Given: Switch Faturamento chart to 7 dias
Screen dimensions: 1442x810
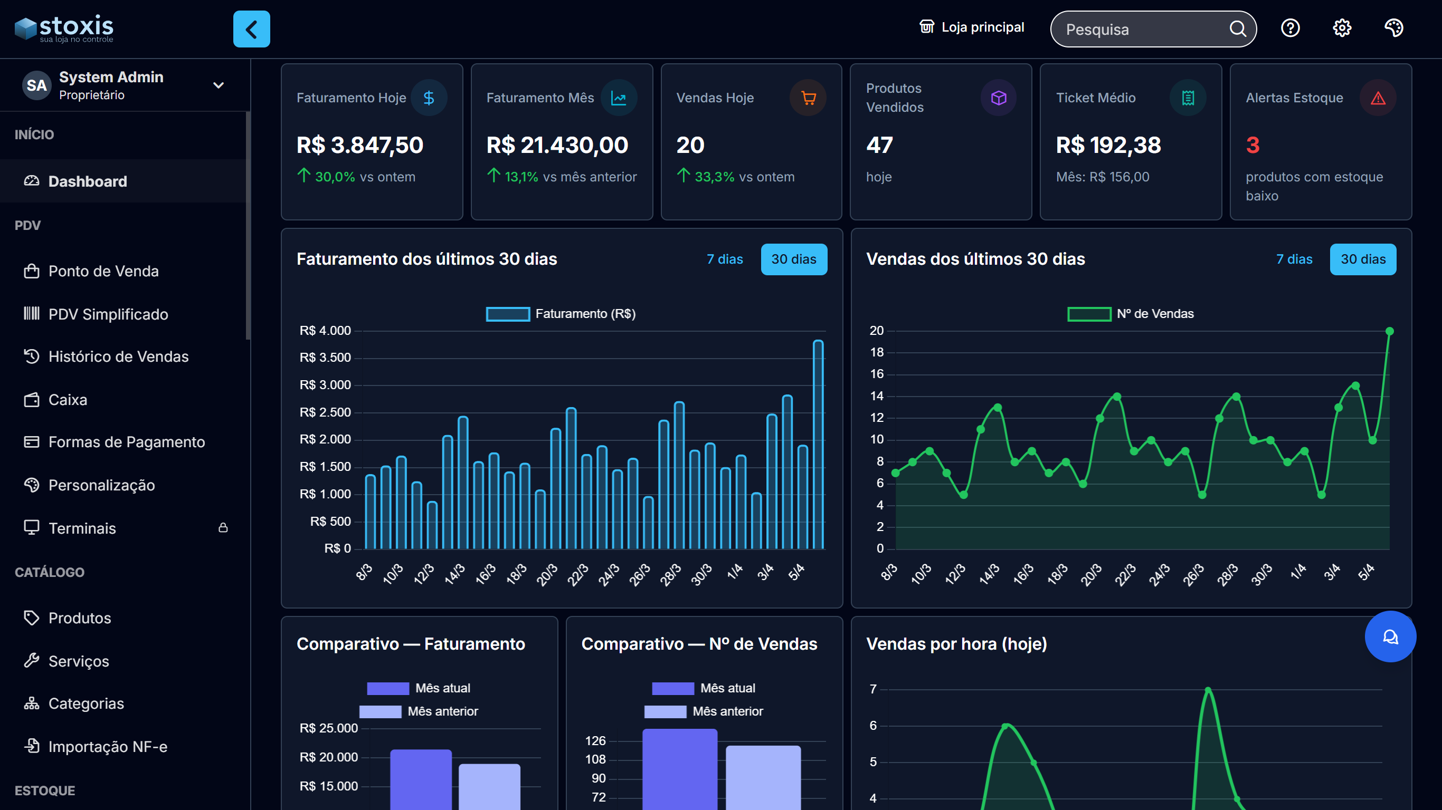Looking at the screenshot, I should (x=724, y=259).
